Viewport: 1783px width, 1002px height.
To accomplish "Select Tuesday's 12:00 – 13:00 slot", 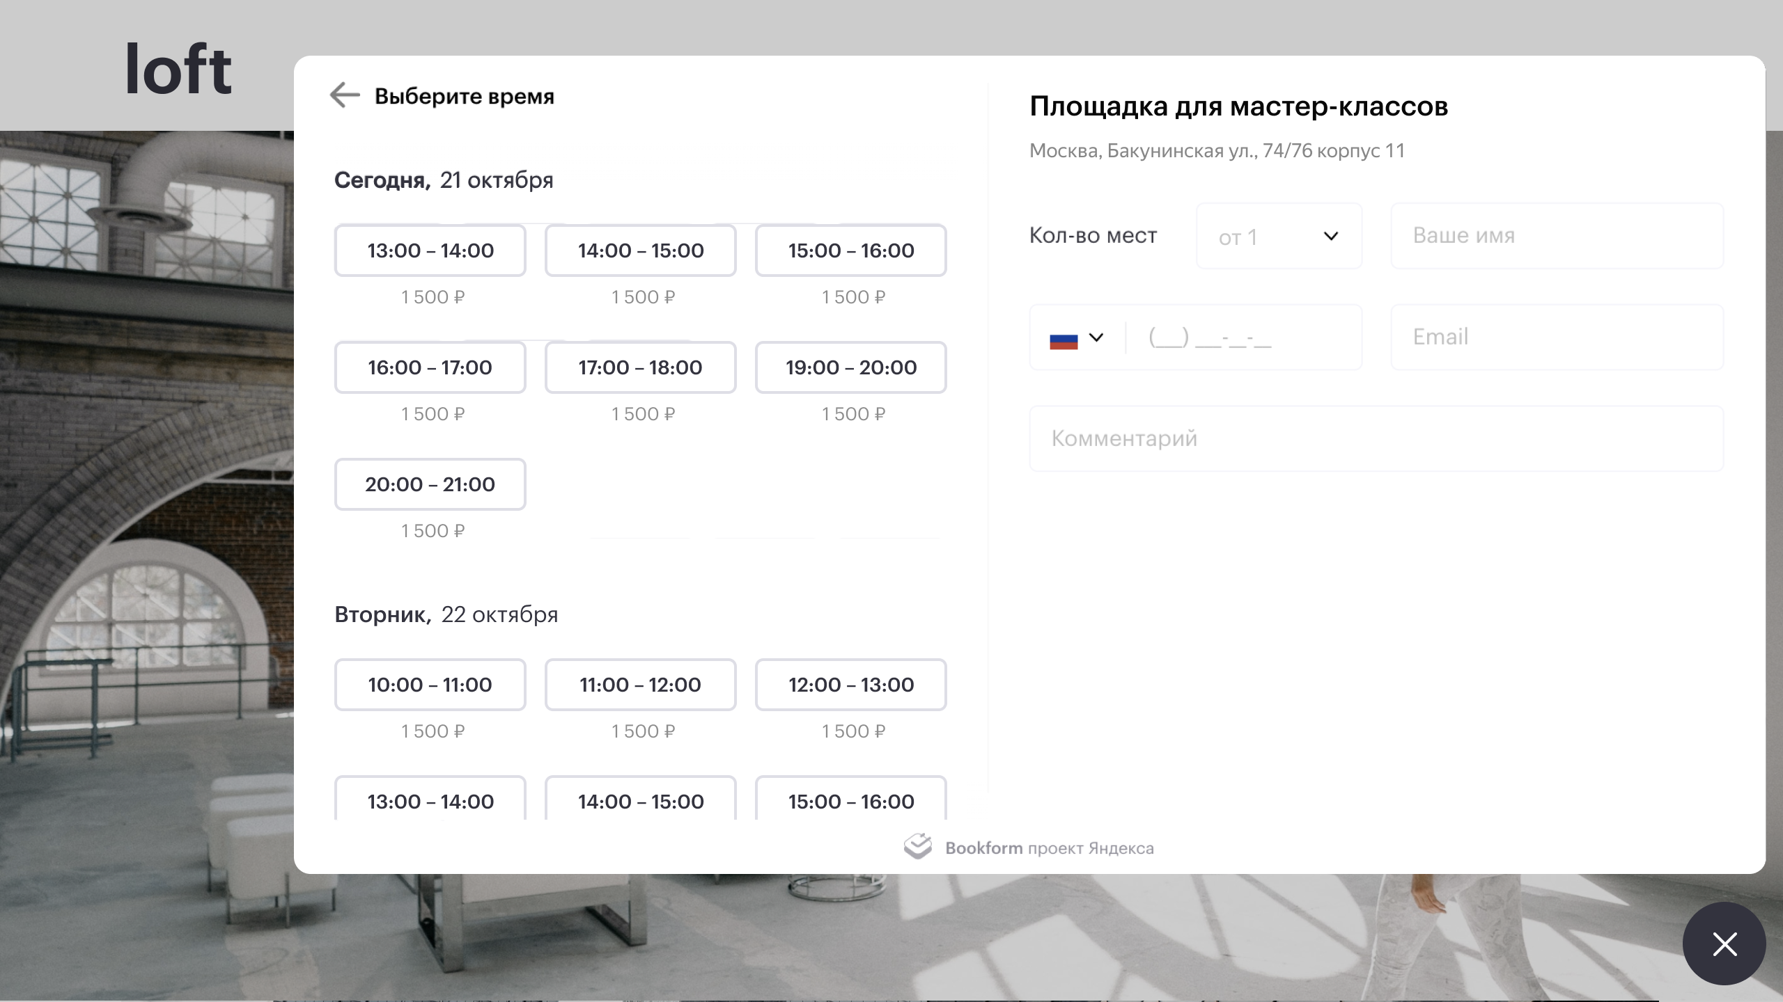I will [x=851, y=684].
